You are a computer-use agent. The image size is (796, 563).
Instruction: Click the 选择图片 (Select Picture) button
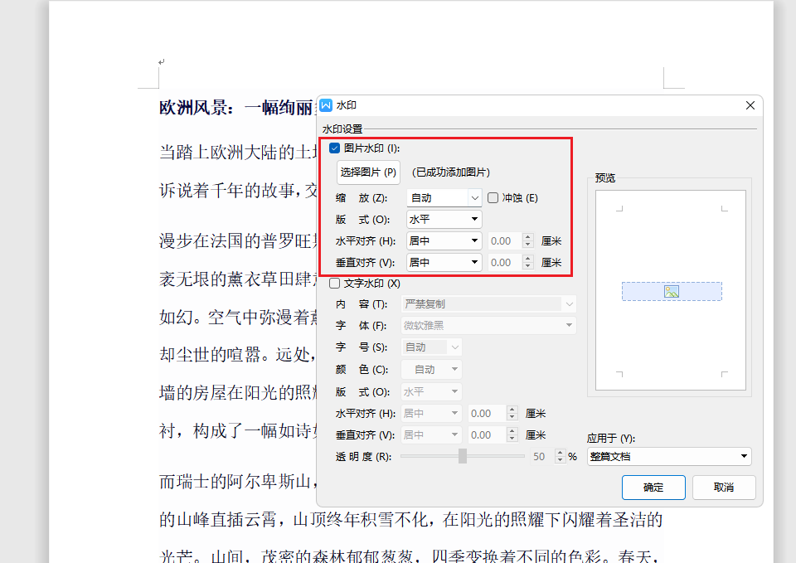click(367, 172)
